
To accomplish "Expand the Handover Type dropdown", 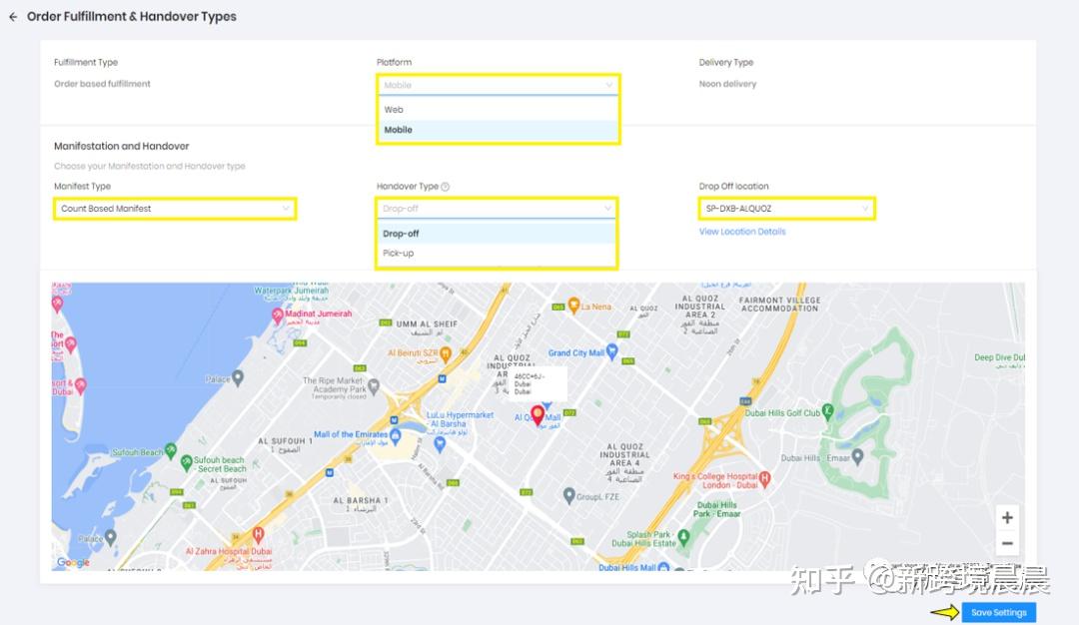I will [x=497, y=209].
